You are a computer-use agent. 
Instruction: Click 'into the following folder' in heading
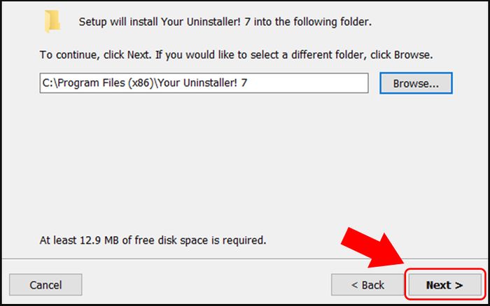tap(313, 22)
